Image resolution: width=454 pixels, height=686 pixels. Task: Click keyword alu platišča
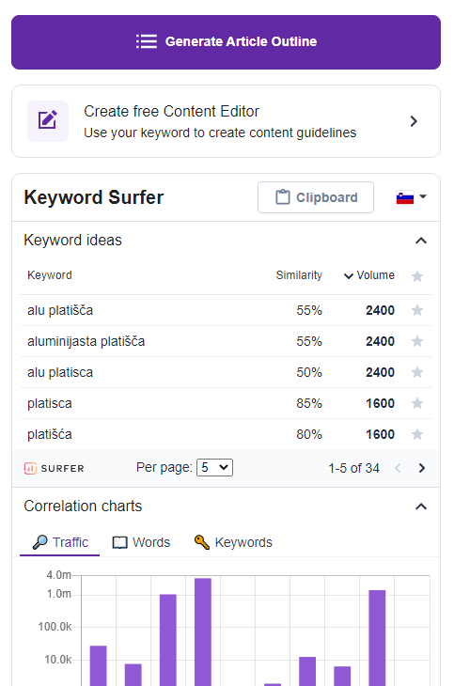[60, 310]
